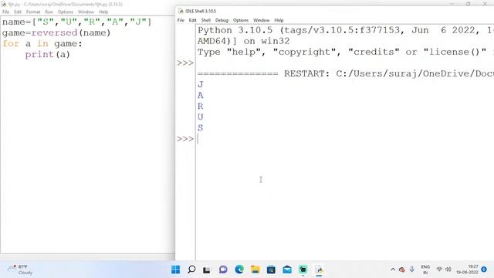Click the ENG IN language indicator
Screen dimensions: 494x278
[425, 270]
